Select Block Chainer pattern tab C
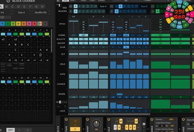 coord(12,7)
